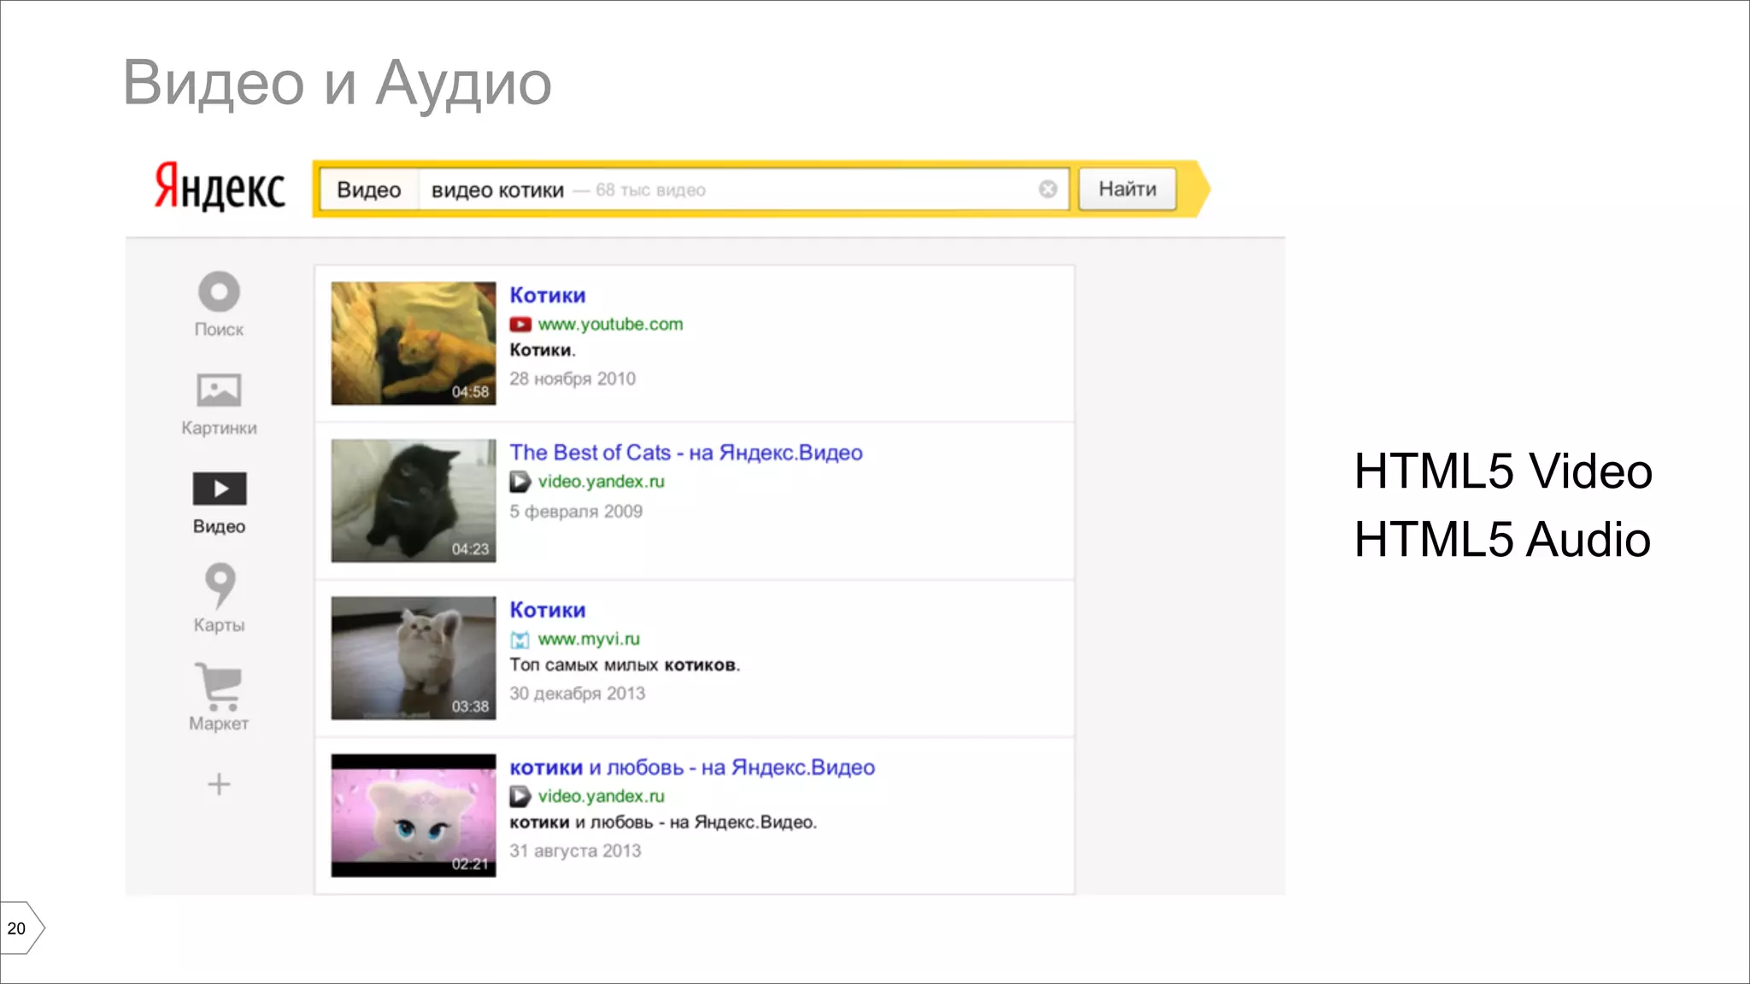Click play icon beside The Best of Cats source
The image size is (1750, 984).
click(x=520, y=482)
